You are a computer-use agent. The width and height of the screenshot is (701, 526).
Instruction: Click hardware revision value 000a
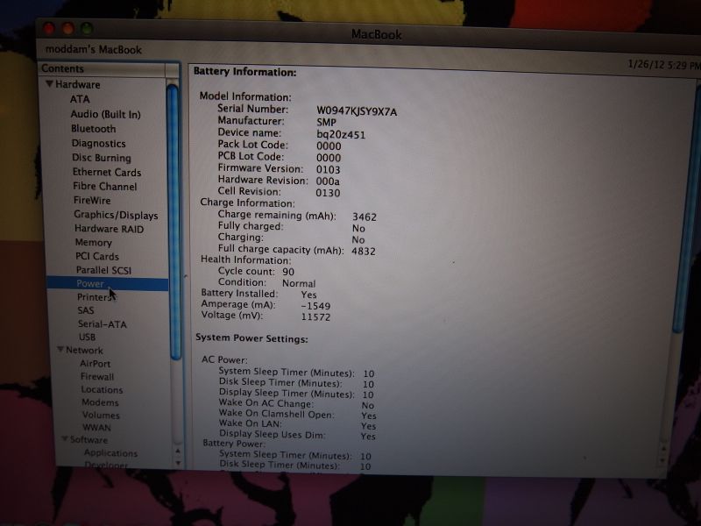(x=328, y=181)
